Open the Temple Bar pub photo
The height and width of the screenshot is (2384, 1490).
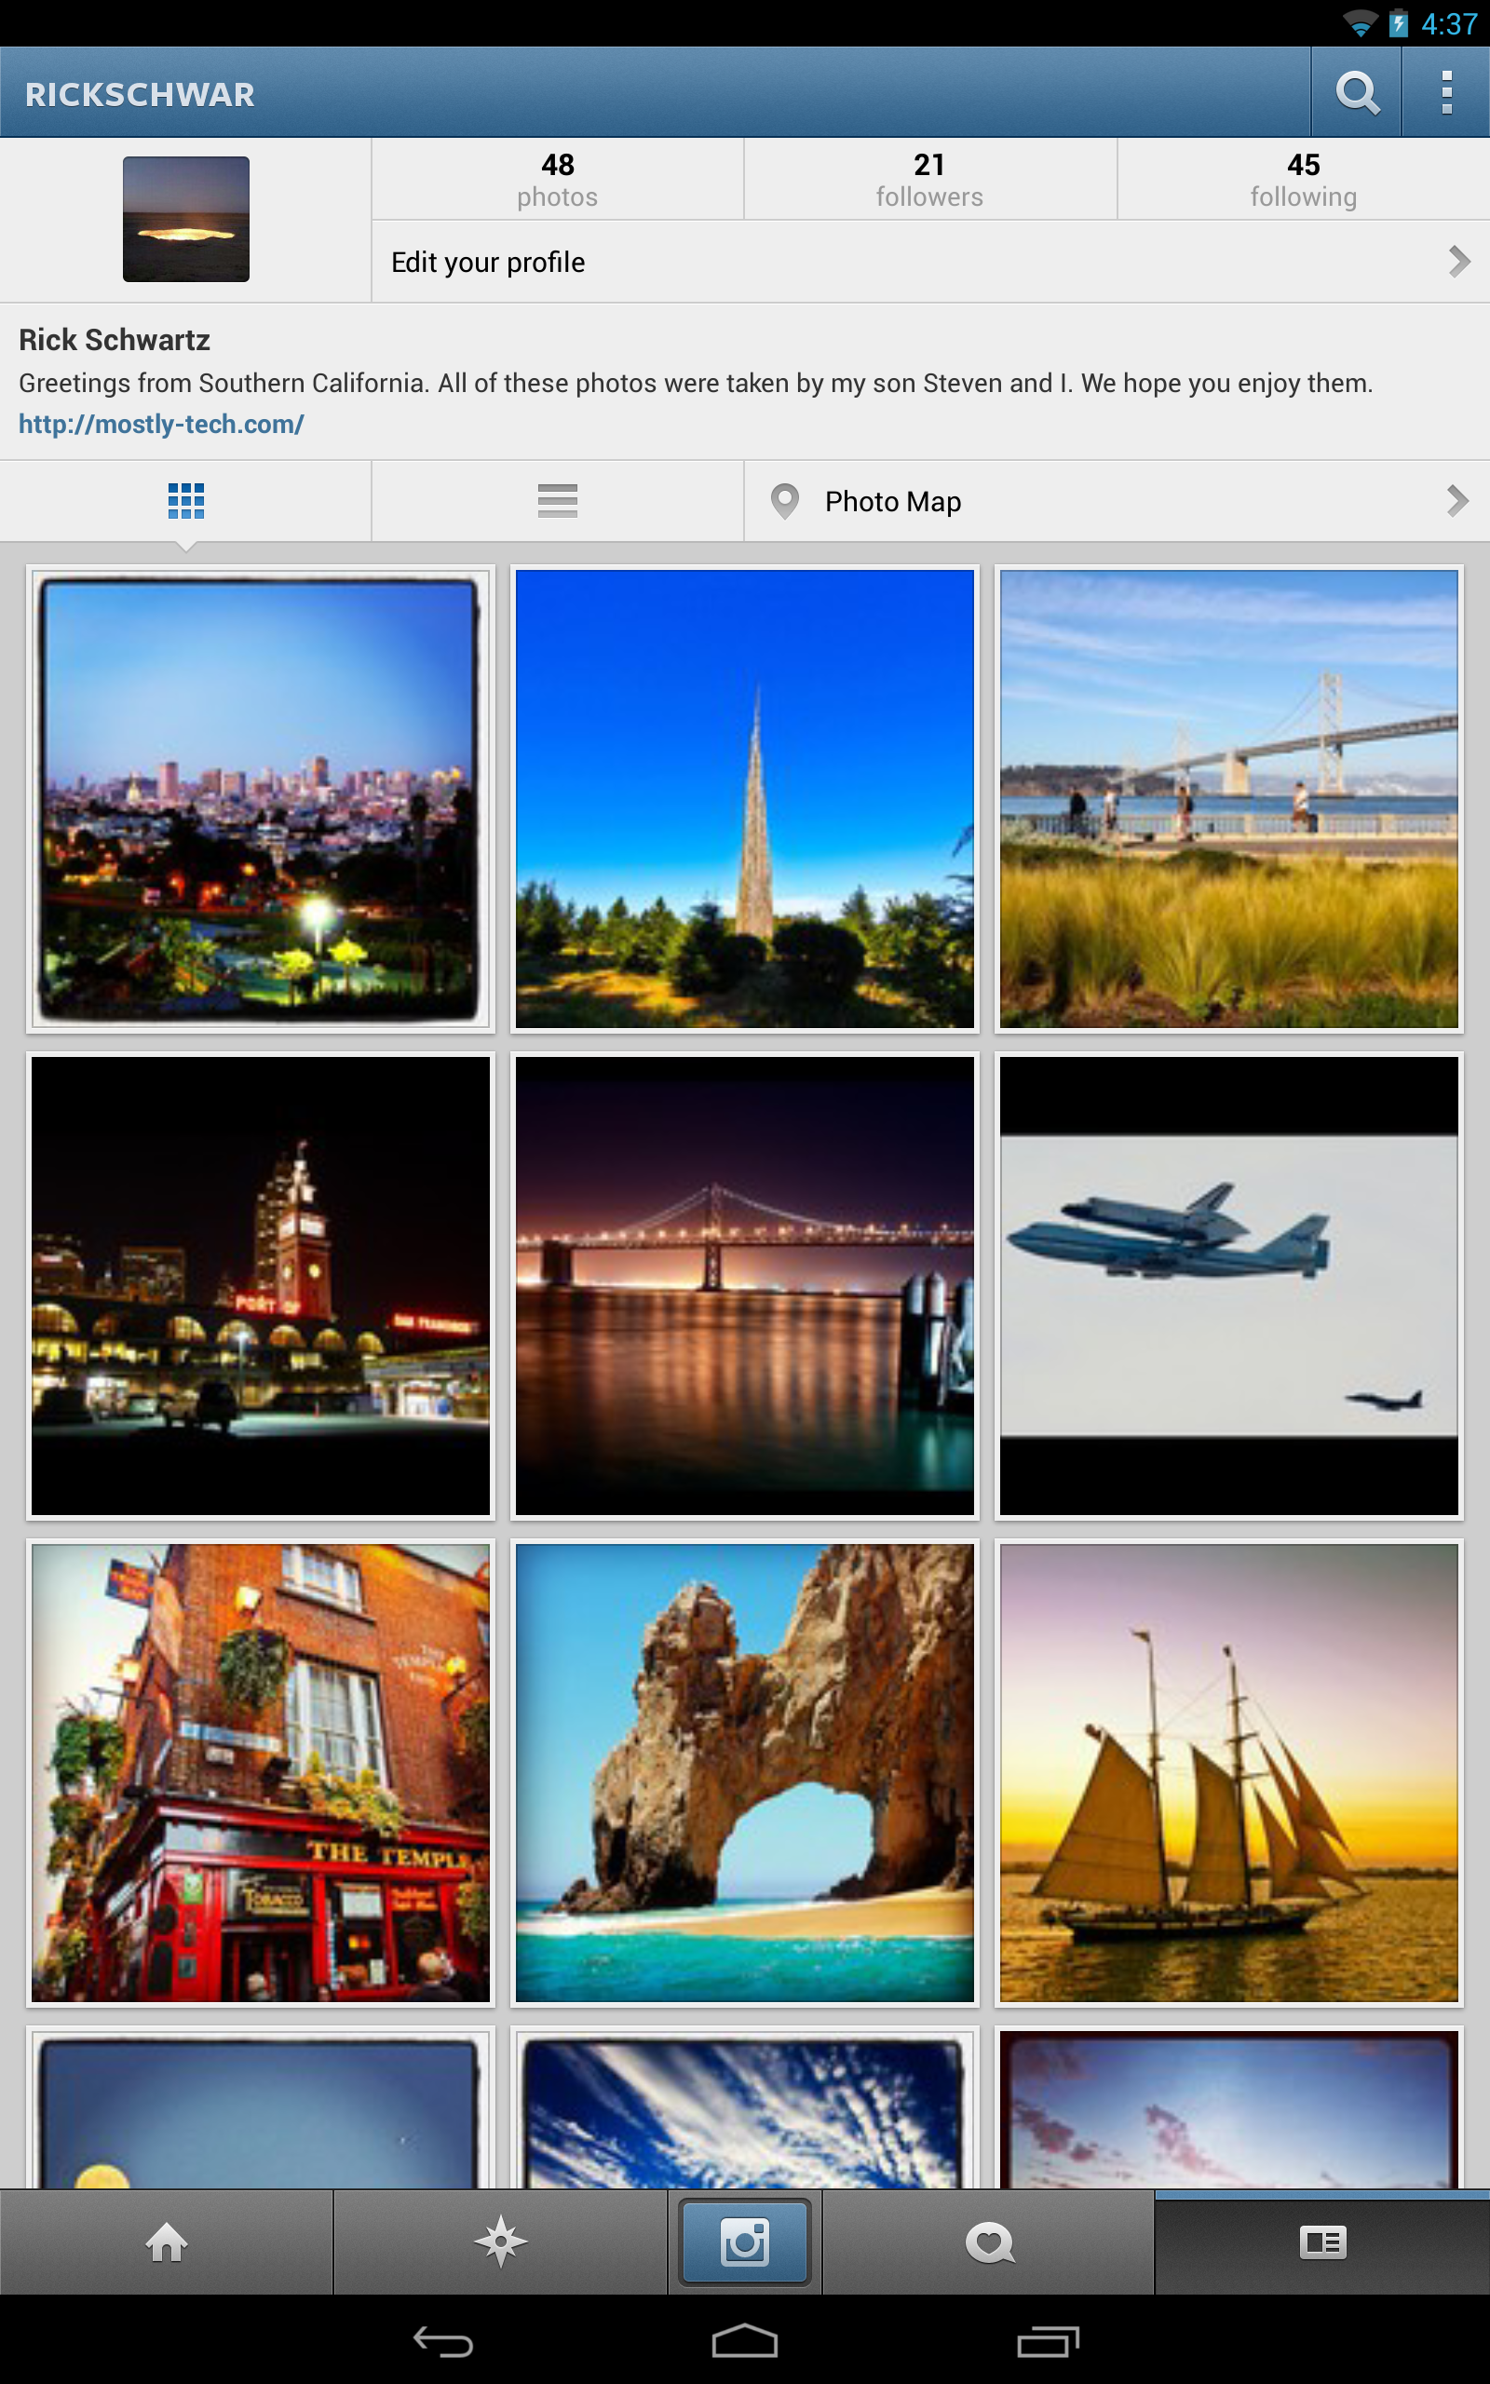tap(260, 1772)
